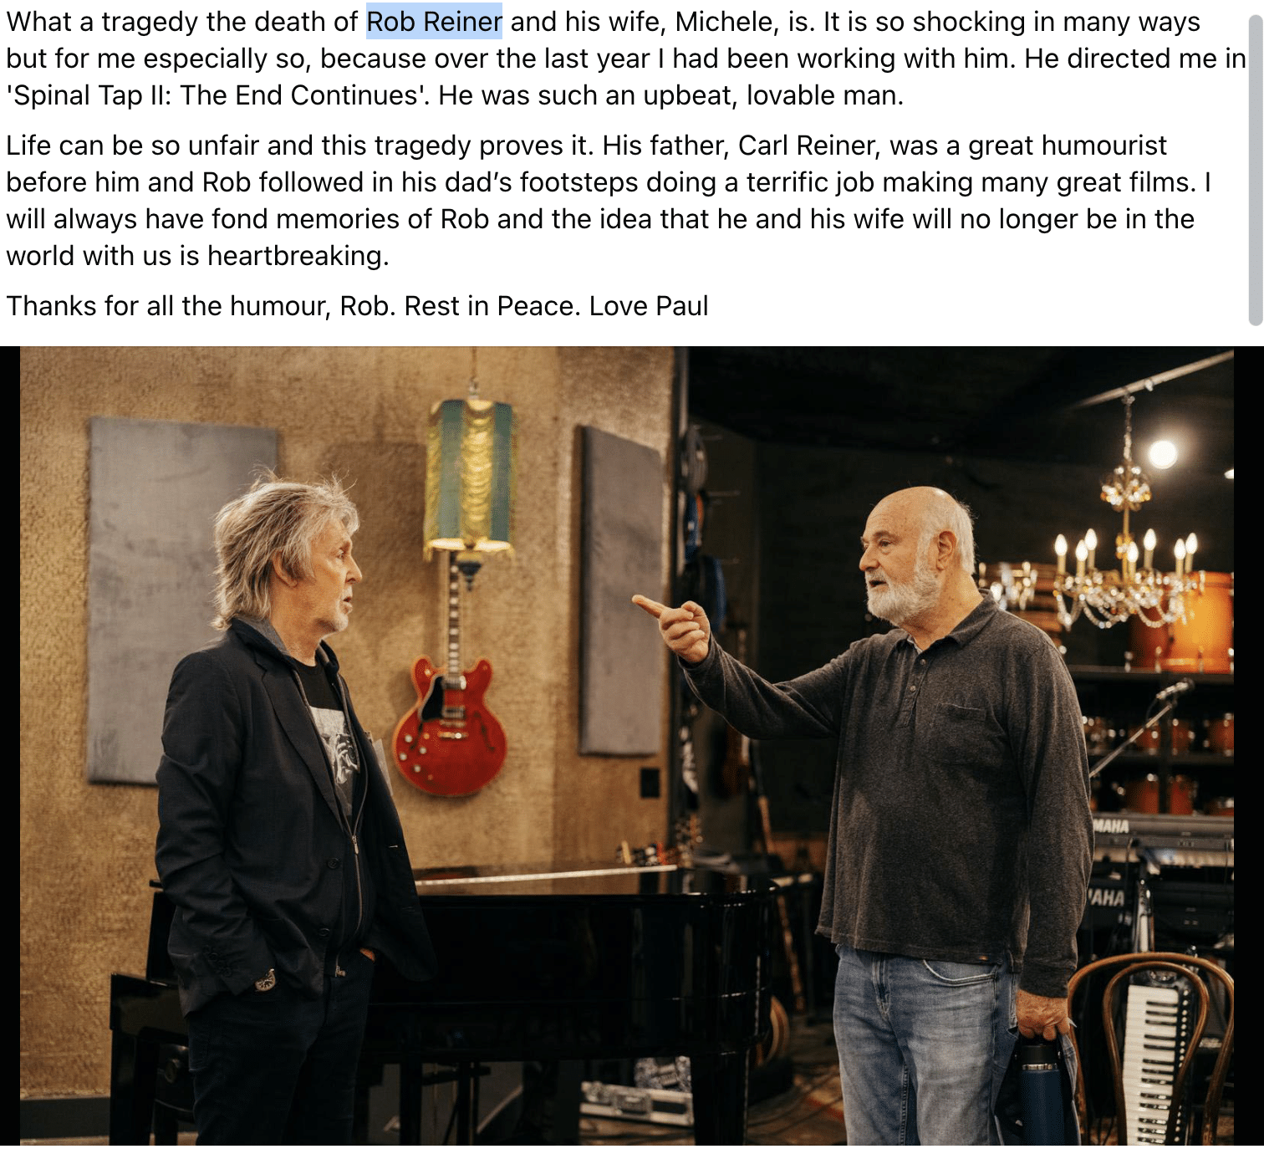Click the words "Spinal Tap II: The End Continues"
The image size is (1264, 1154).
(217, 94)
